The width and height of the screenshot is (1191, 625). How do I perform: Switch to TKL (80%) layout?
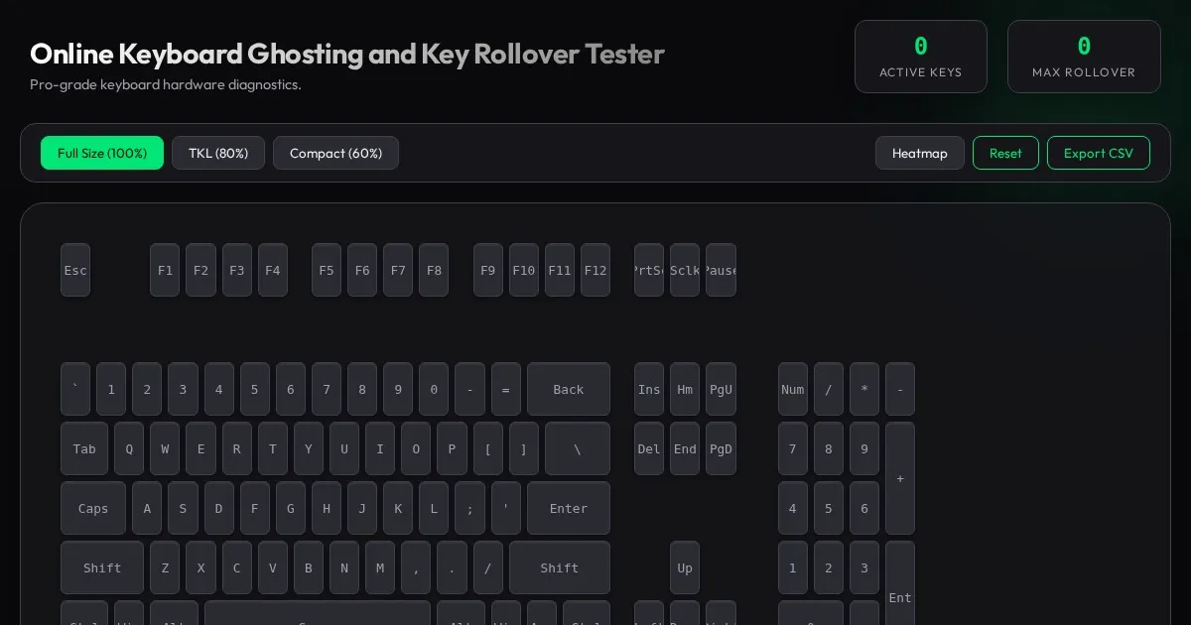click(218, 153)
